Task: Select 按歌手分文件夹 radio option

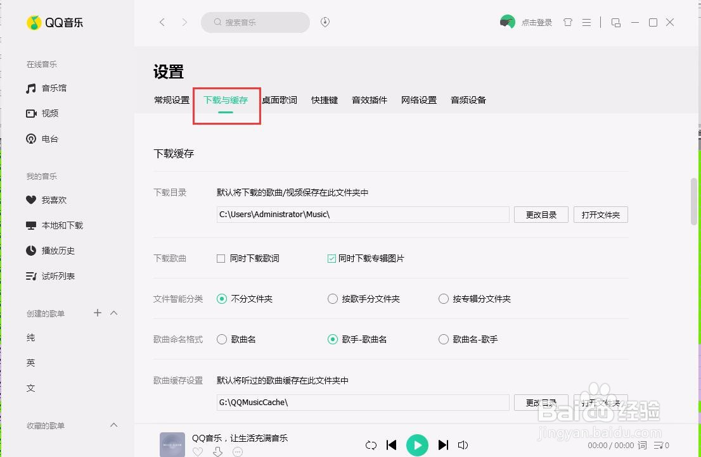Action: click(332, 299)
